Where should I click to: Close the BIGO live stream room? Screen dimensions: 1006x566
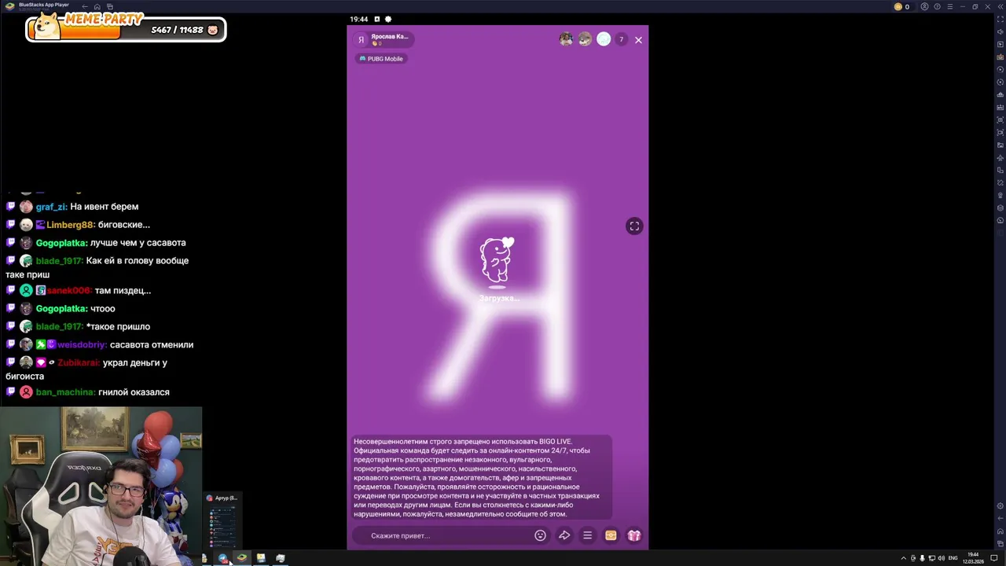638,40
